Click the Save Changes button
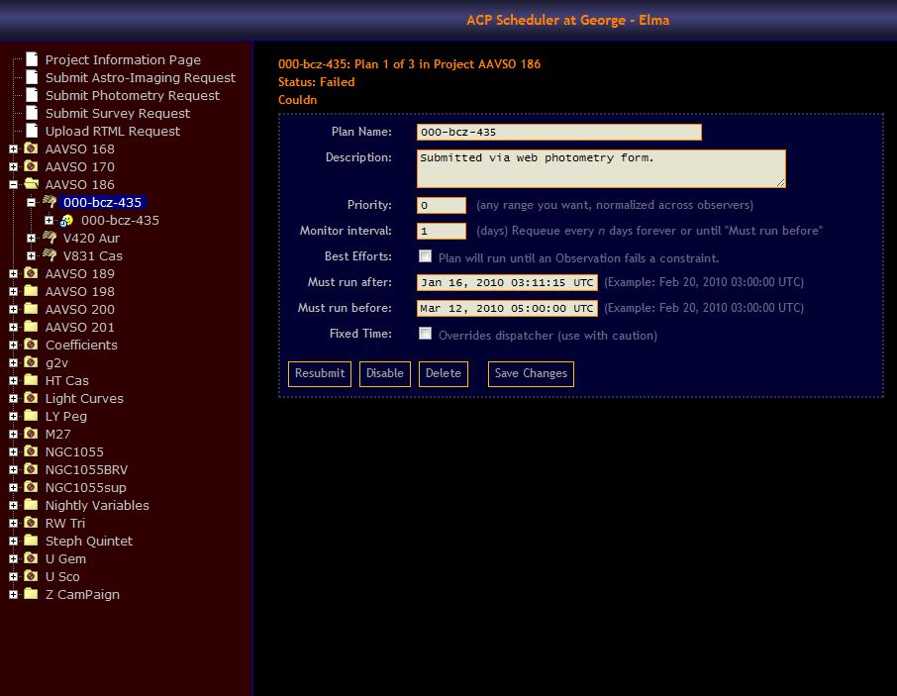The width and height of the screenshot is (897, 696). [531, 373]
